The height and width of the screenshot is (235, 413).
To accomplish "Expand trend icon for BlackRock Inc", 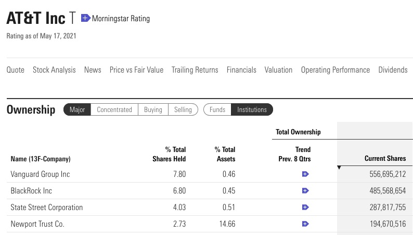I will [305, 191].
